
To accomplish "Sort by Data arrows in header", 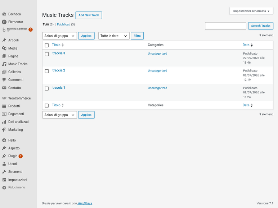I will pyautogui.click(x=252, y=45).
